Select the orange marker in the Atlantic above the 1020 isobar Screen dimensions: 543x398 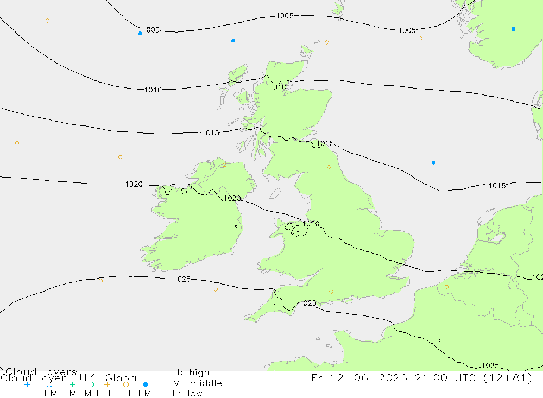(x=120, y=157)
